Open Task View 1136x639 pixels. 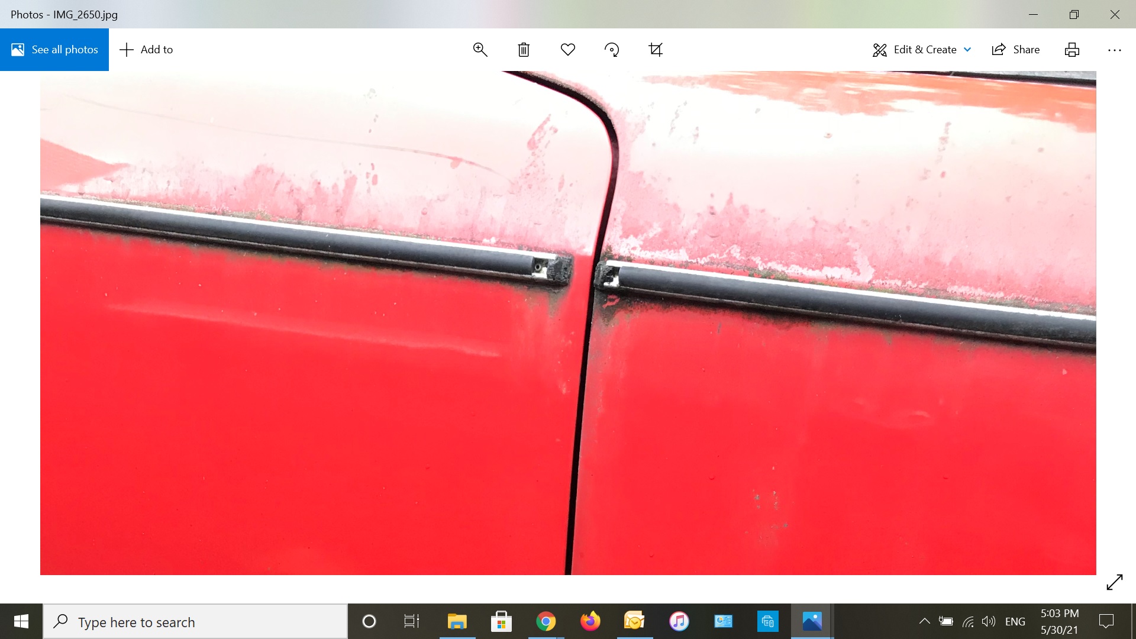tap(412, 621)
